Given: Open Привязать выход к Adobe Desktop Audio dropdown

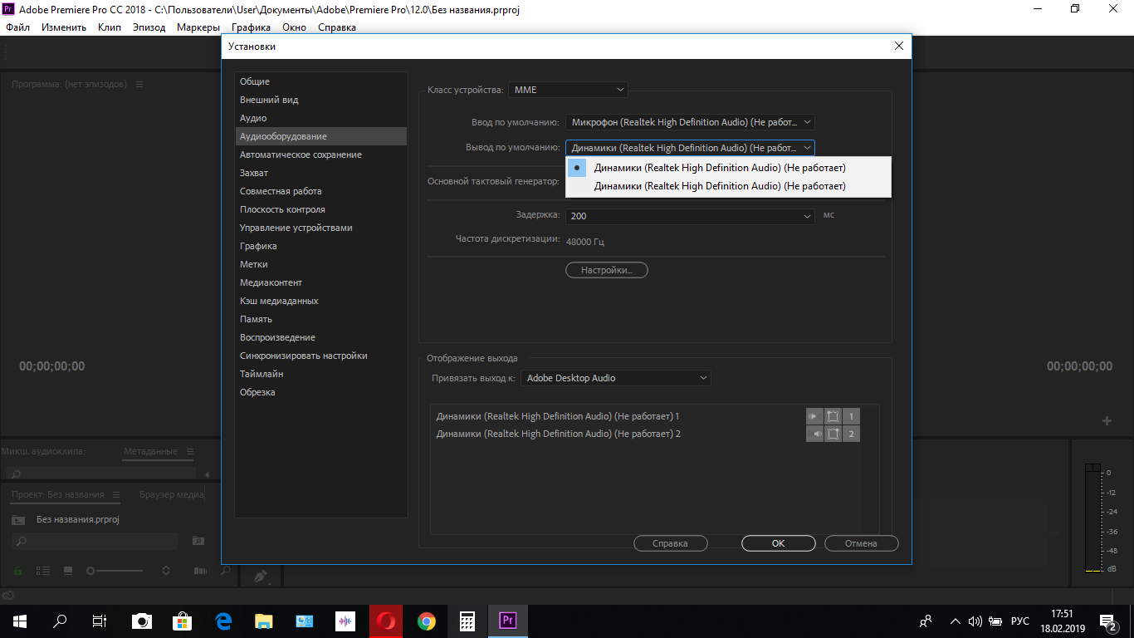Looking at the screenshot, I should coord(616,378).
